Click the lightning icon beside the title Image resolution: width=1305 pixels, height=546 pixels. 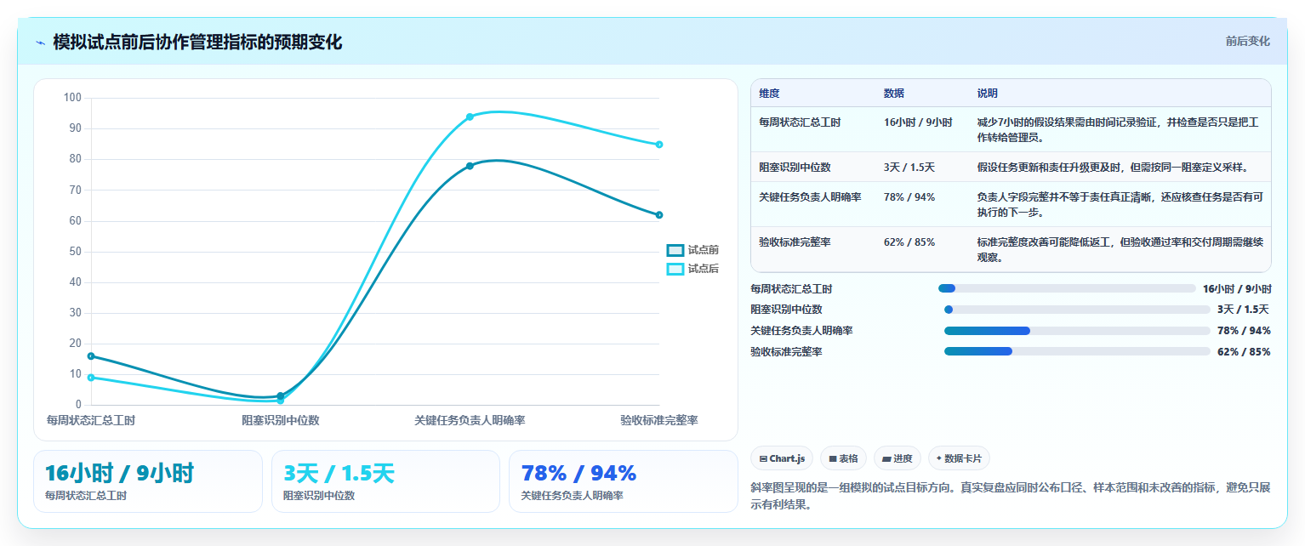[40, 42]
